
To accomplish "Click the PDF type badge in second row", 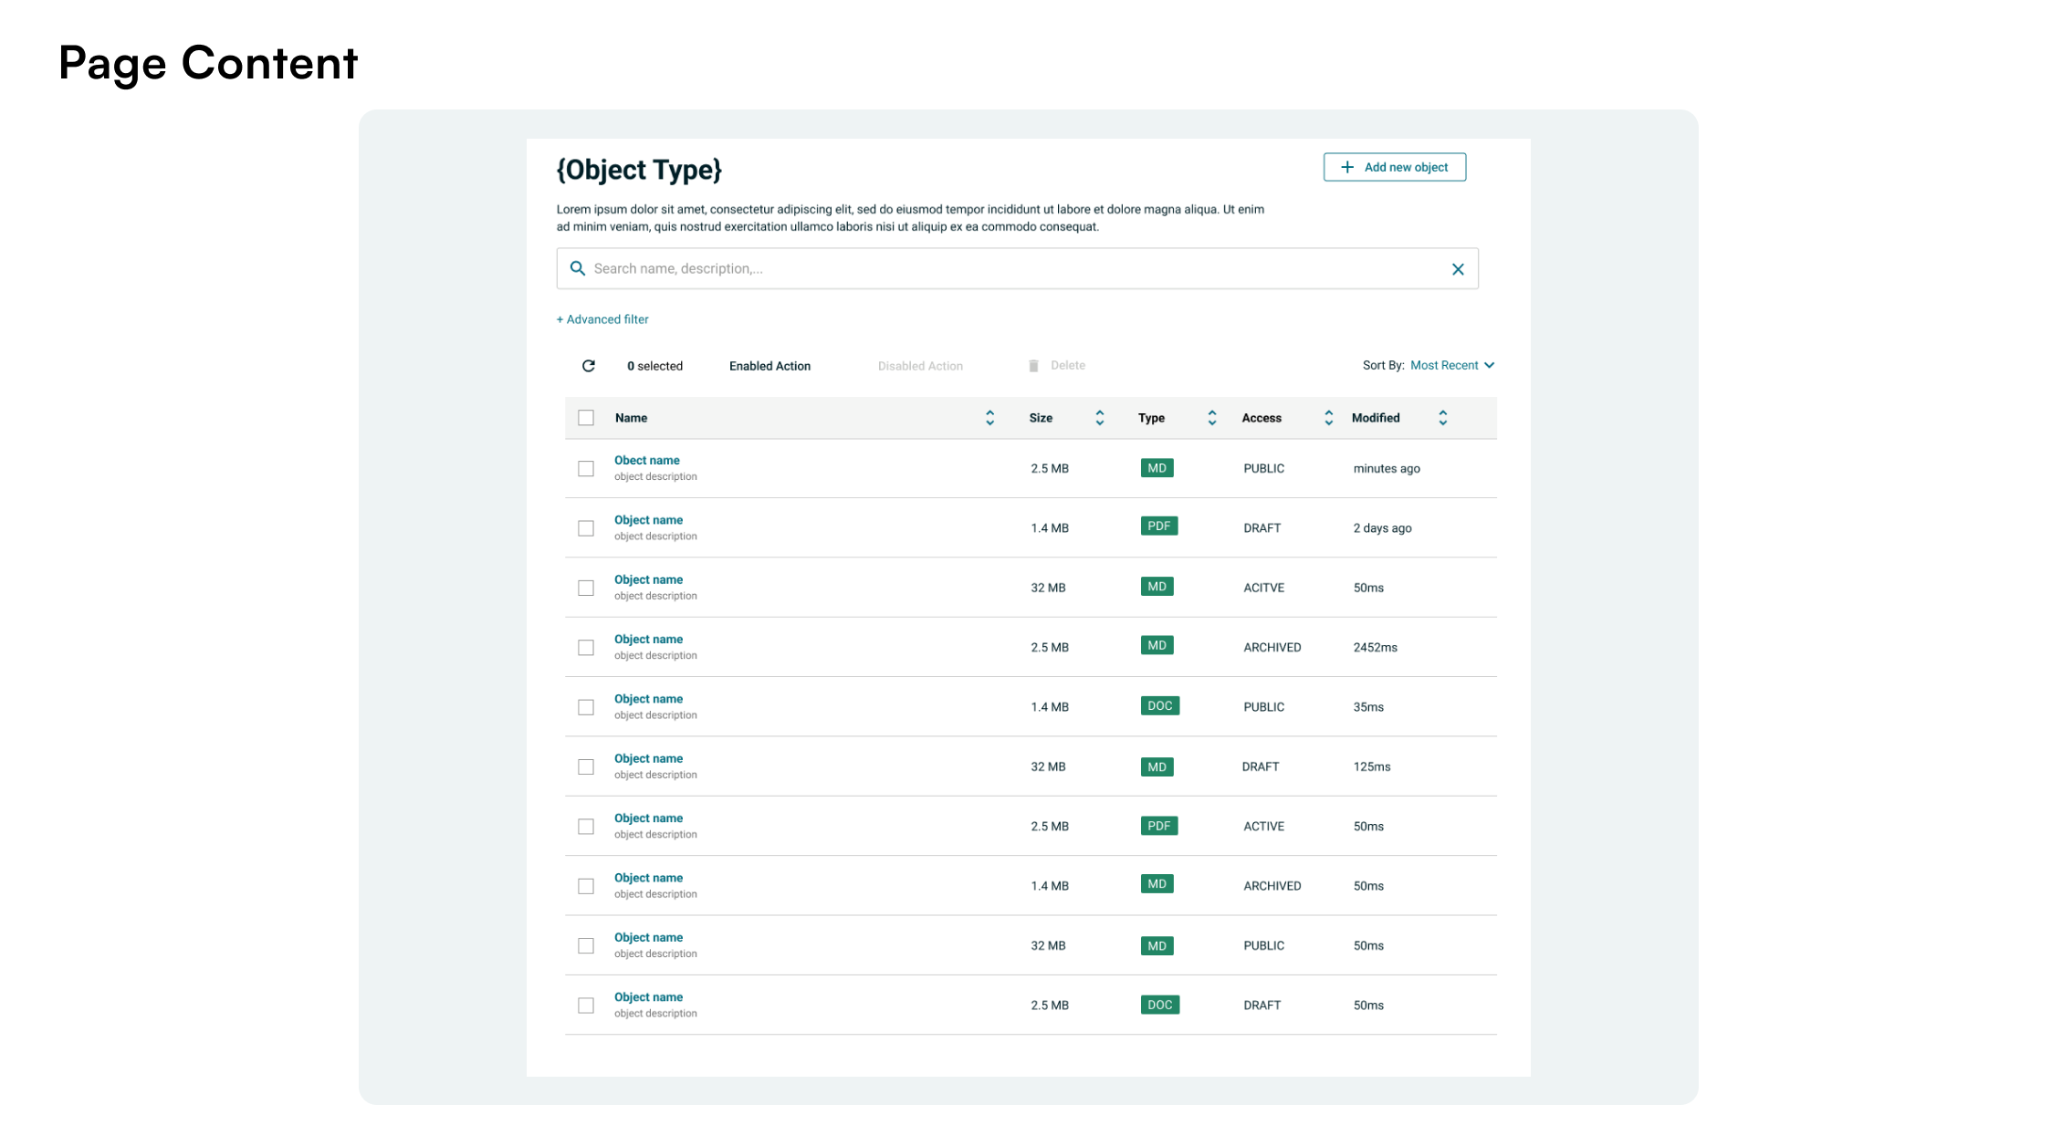I will click(x=1158, y=526).
